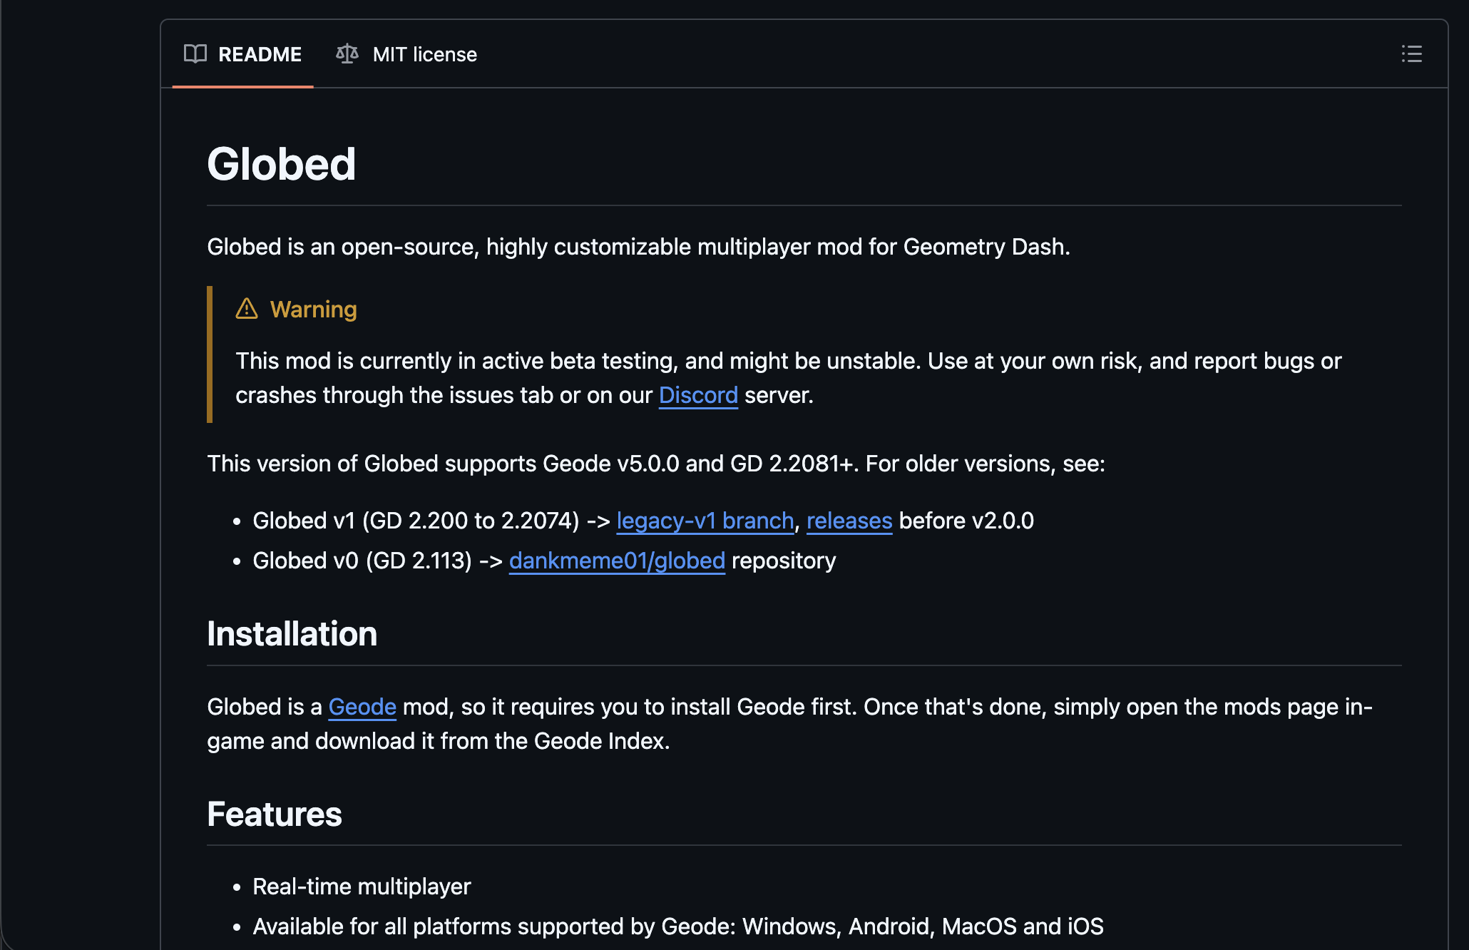Screen dimensions: 1469x950
Task: Click the Warning callout label text
Action: 313,310
